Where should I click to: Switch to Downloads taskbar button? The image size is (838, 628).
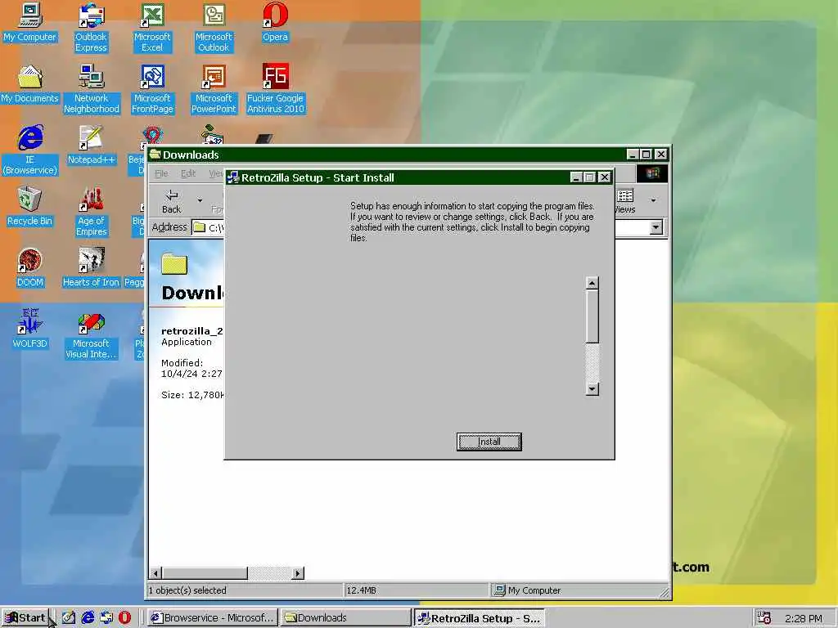click(x=345, y=618)
